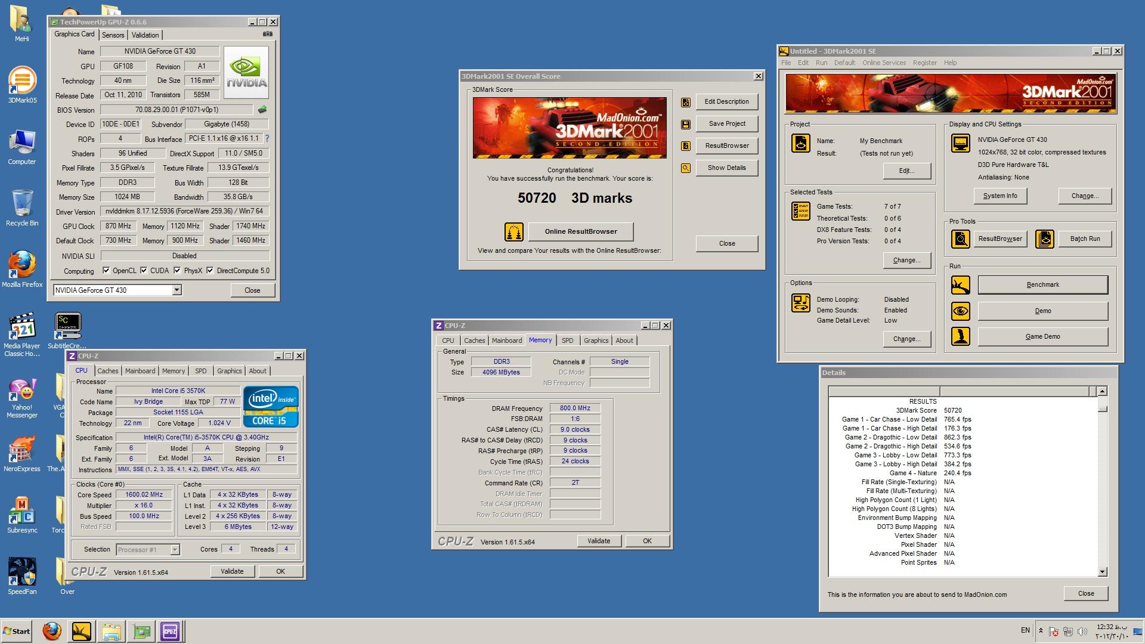Click the Save Project button
Screen dimensions: 1145x644
coord(727,124)
